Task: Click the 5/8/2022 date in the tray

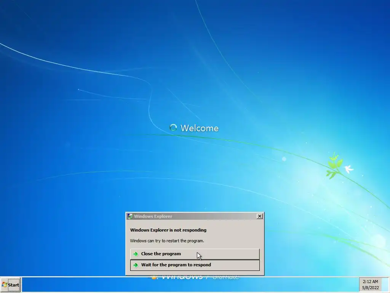Action: [x=370, y=288]
